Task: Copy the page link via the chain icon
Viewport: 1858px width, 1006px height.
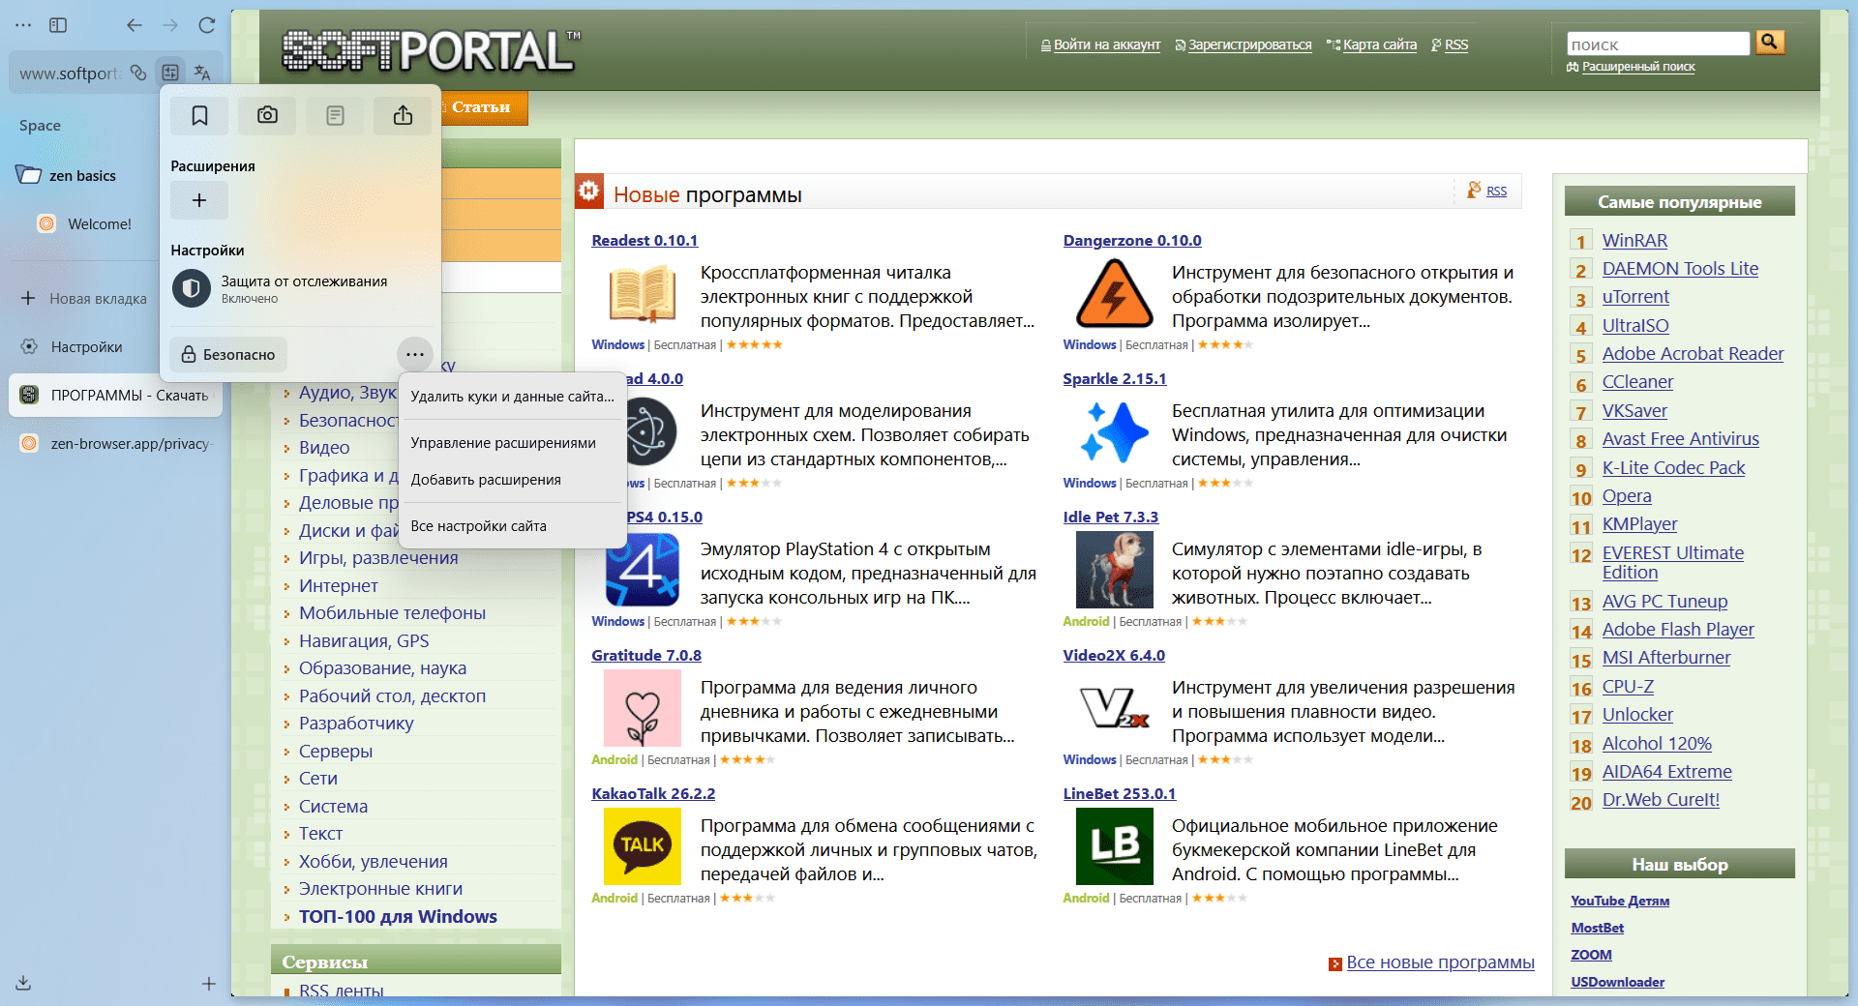Action: (x=138, y=73)
